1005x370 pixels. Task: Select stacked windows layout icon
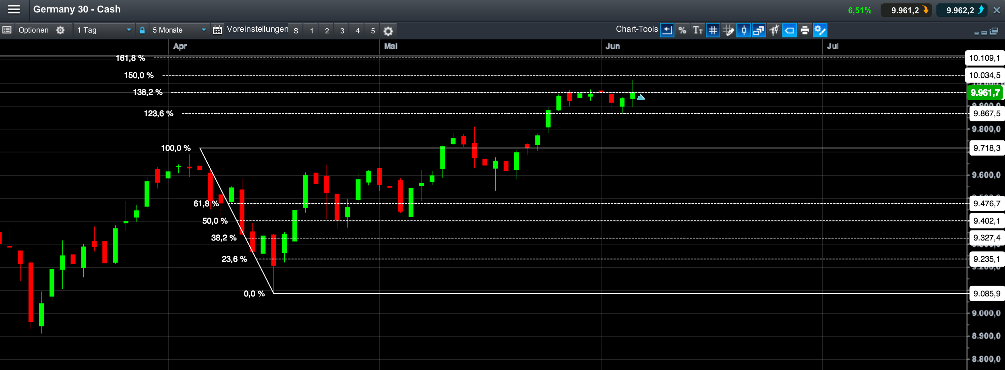click(994, 31)
